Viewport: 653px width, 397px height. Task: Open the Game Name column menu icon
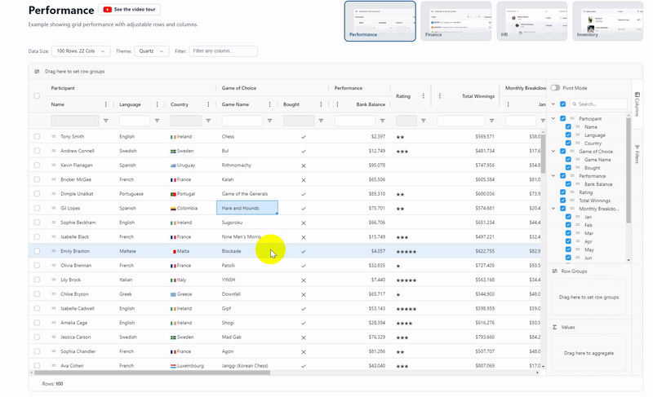coord(270,104)
